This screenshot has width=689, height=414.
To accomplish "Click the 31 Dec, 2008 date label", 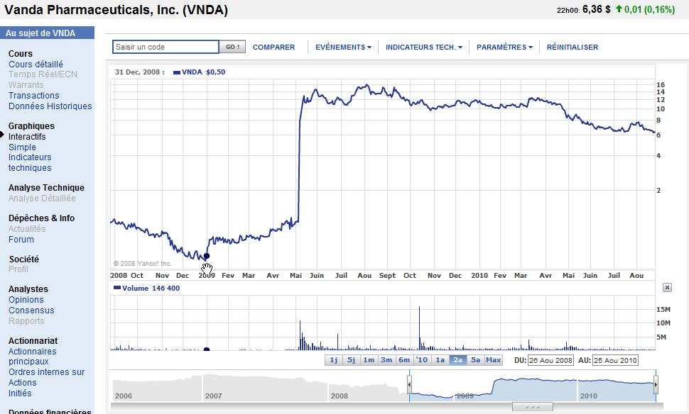I will click(140, 72).
